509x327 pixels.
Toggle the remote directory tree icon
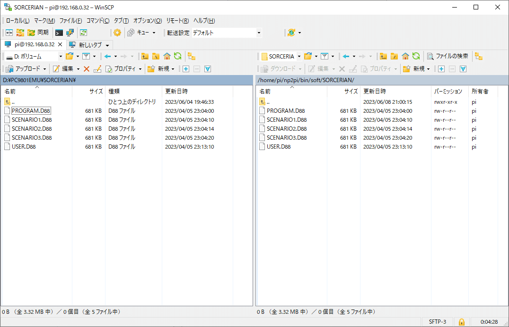click(478, 56)
